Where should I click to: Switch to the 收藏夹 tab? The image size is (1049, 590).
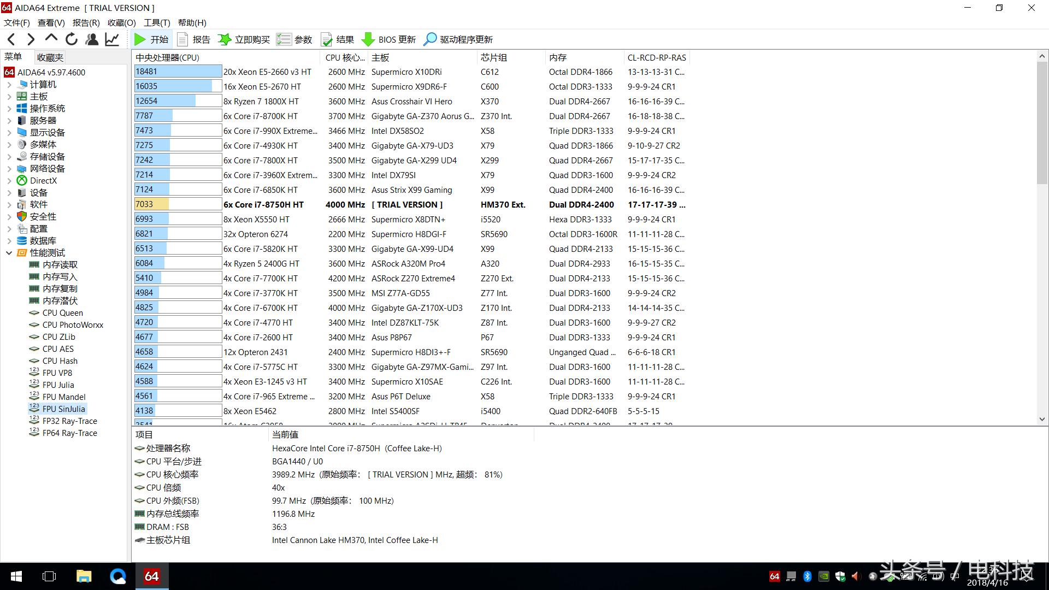(50, 57)
